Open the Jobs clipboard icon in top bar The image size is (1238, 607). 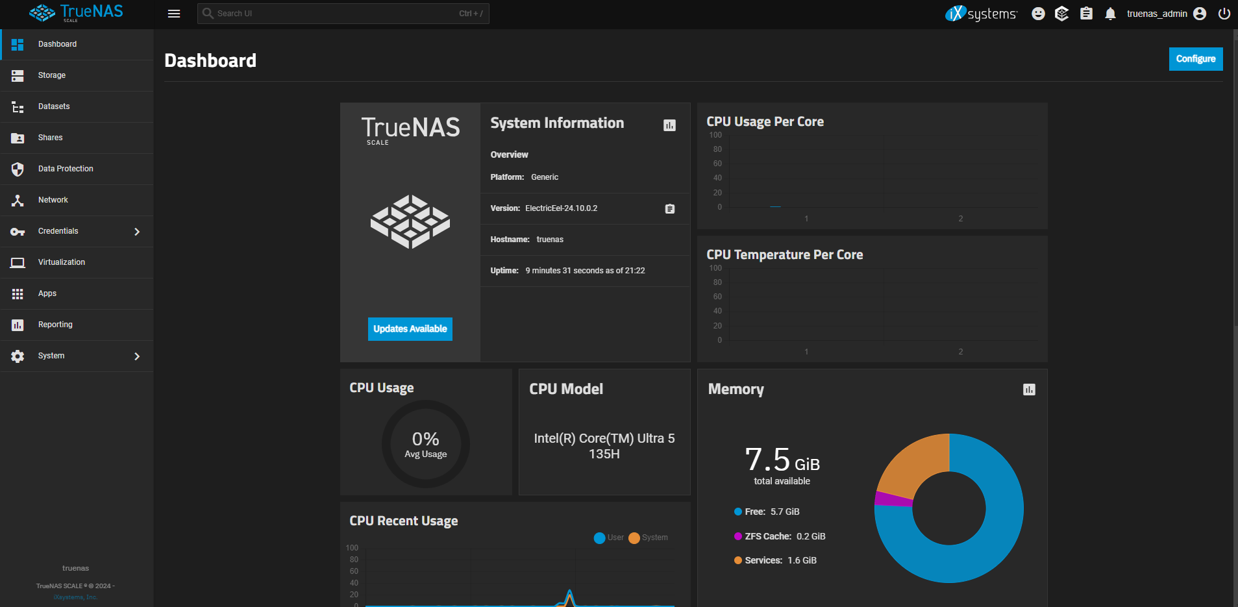tap(1086, 14)
